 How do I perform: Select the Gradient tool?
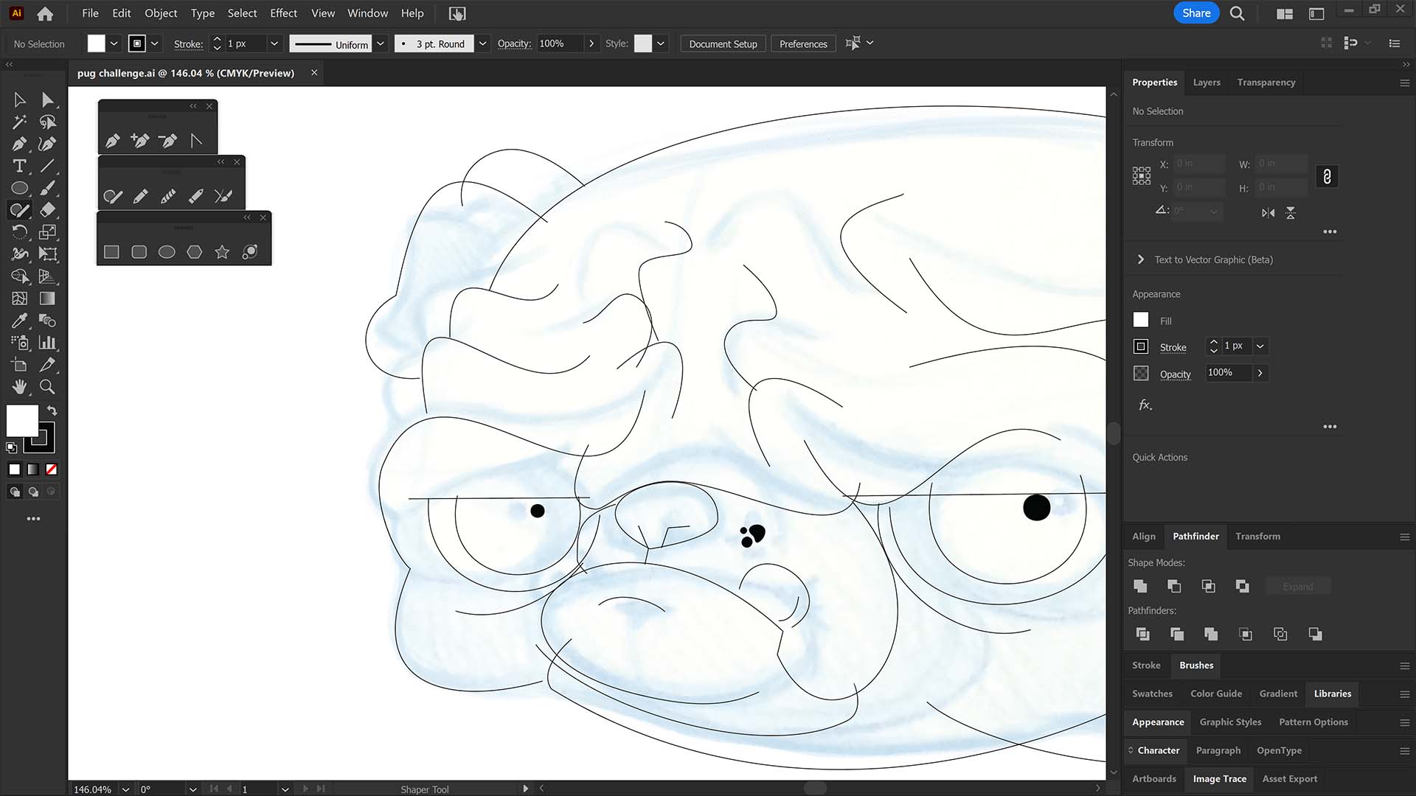48,298
